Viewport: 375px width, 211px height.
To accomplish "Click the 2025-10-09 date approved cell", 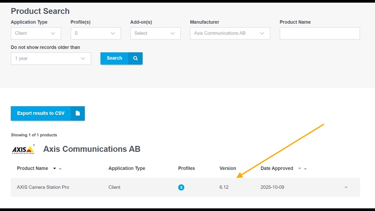I will [x=272, y=187].
